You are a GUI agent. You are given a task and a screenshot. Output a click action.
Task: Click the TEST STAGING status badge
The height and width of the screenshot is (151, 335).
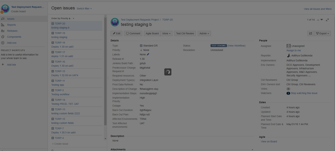[219, 46]
